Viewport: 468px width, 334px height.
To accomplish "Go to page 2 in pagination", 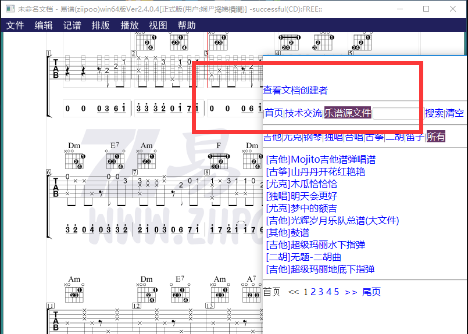I will click(313, 292).
